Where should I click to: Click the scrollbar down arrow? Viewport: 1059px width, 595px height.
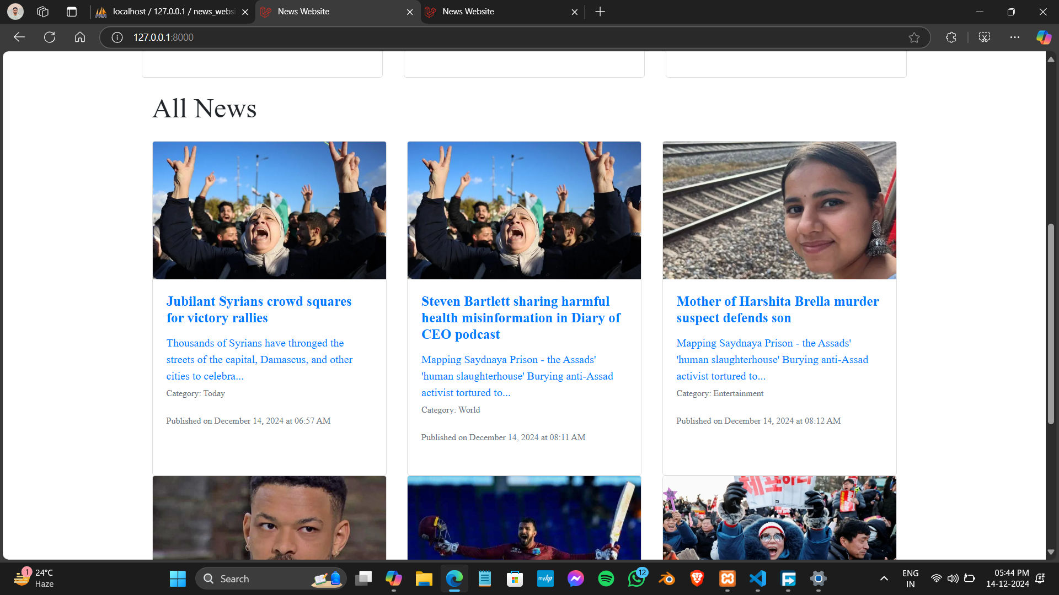click(1051, 552)
